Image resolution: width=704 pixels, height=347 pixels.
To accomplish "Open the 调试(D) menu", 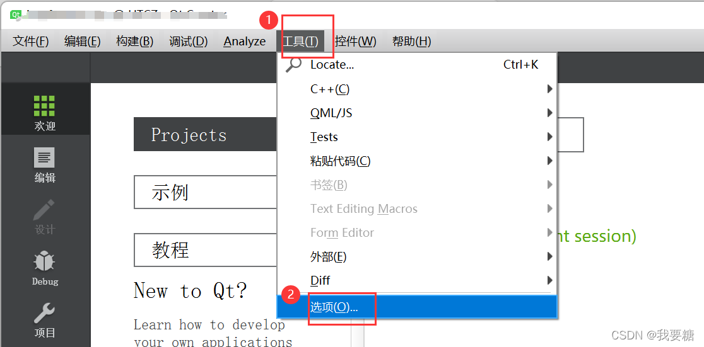I will click(189, 41).
